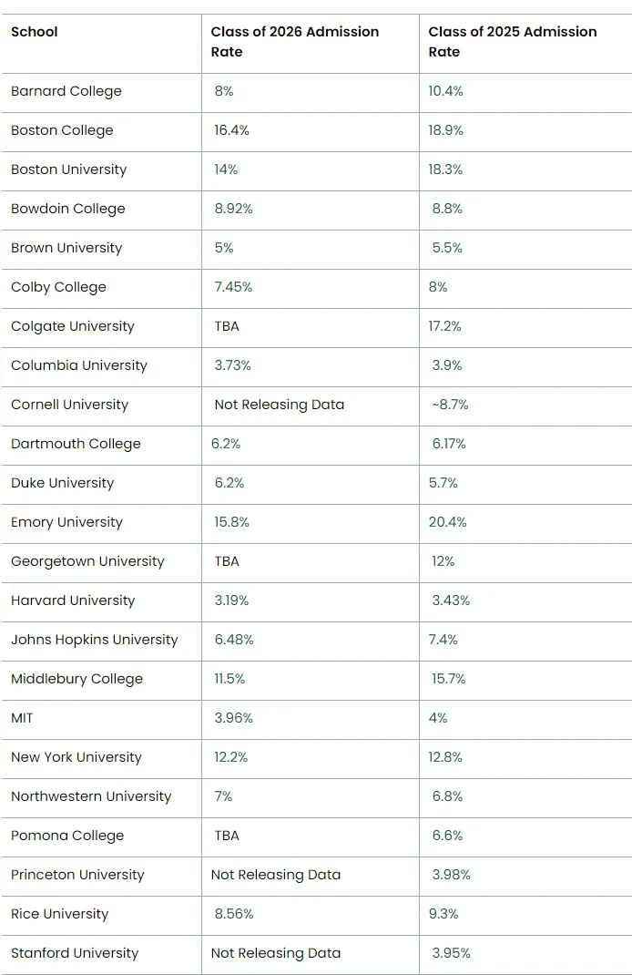
Task: Click Boston College's 16.4% rate cell
Action: point(232,130)
